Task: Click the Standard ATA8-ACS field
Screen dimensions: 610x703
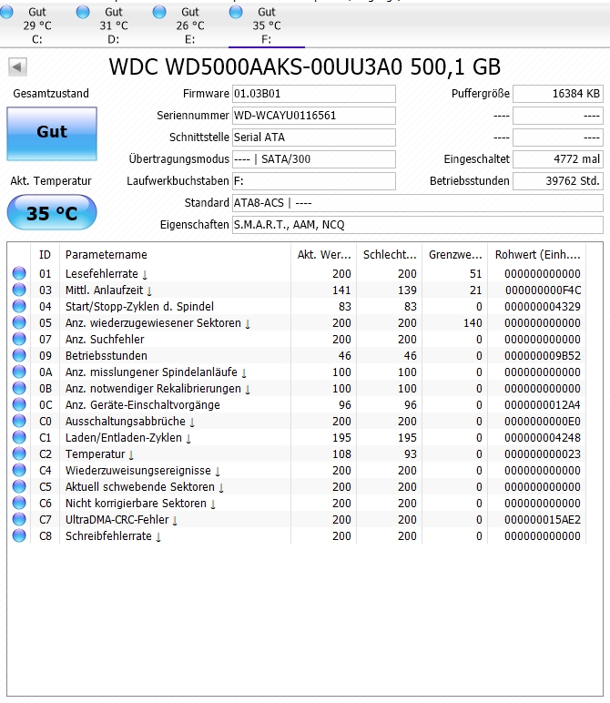Action: tap(417, 203)
